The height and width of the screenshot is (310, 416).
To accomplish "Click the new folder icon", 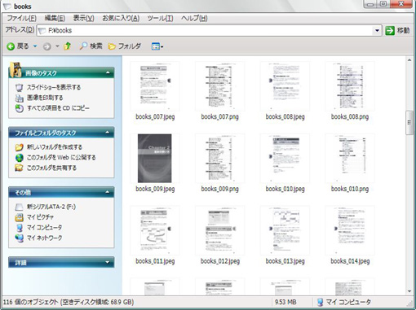I will click(19, 147).
